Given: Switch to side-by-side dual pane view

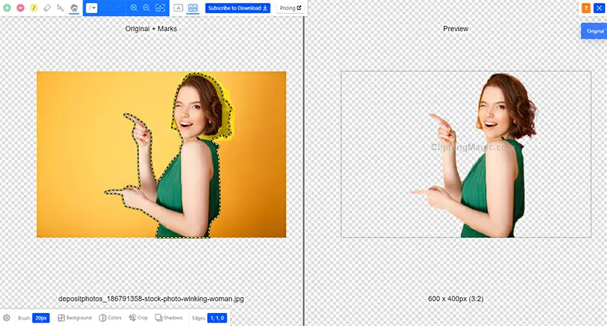Looking at the screenshot, I should coord(193,8).
